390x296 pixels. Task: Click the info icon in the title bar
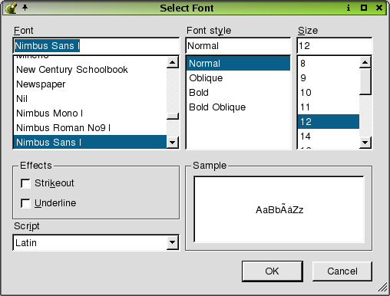[349, 8]
